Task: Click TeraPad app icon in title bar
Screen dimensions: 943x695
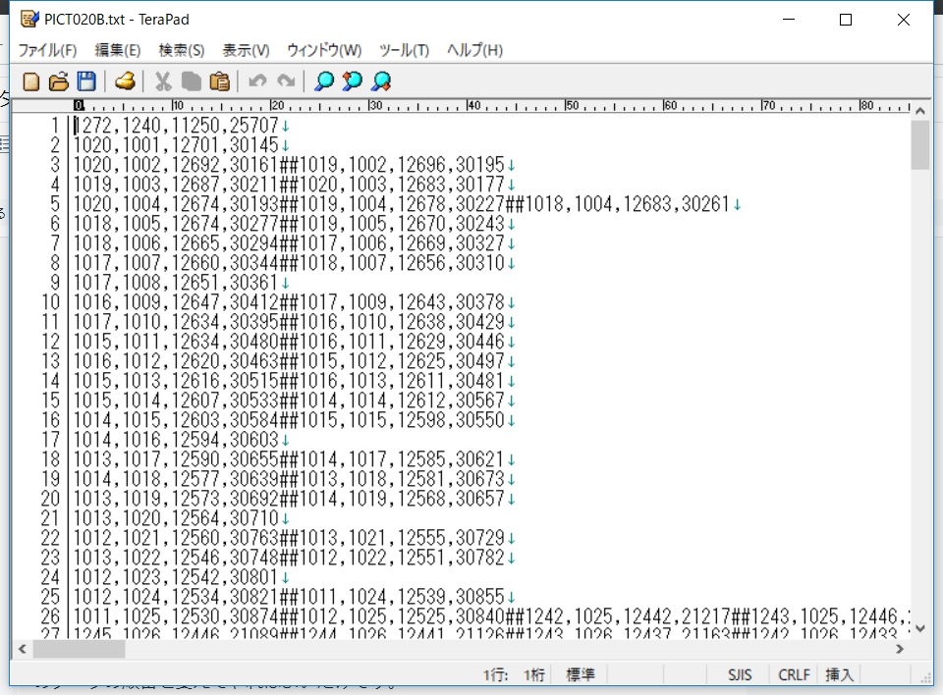Action: point(29,20)
